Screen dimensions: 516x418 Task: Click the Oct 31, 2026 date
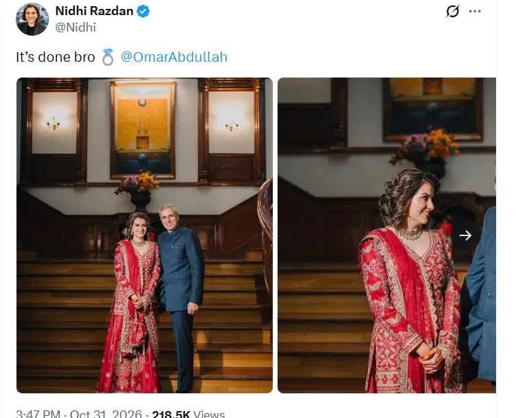click(106, 414)
